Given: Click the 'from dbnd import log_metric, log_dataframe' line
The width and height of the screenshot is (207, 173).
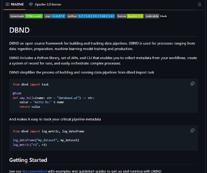Looking at the screenshot, I should click(x=49, y=131).
